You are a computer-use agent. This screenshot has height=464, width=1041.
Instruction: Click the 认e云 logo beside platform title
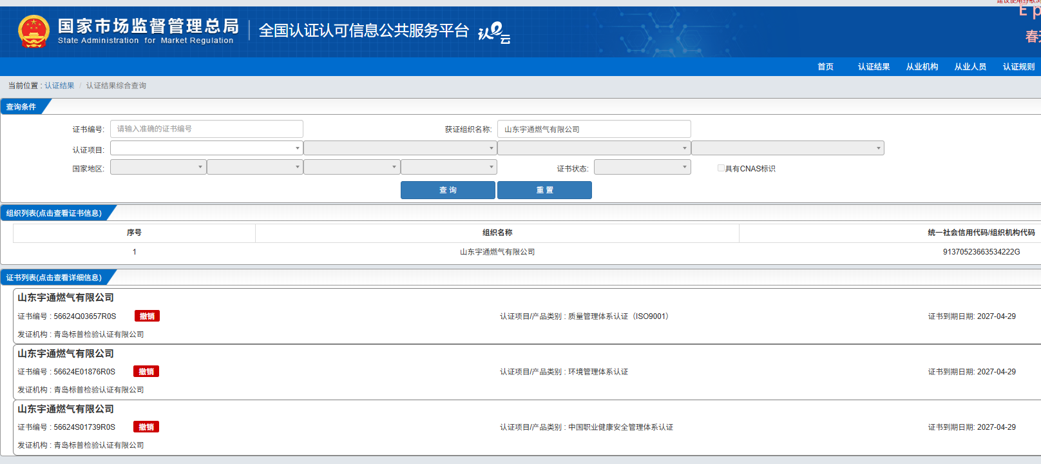point(494,32)
